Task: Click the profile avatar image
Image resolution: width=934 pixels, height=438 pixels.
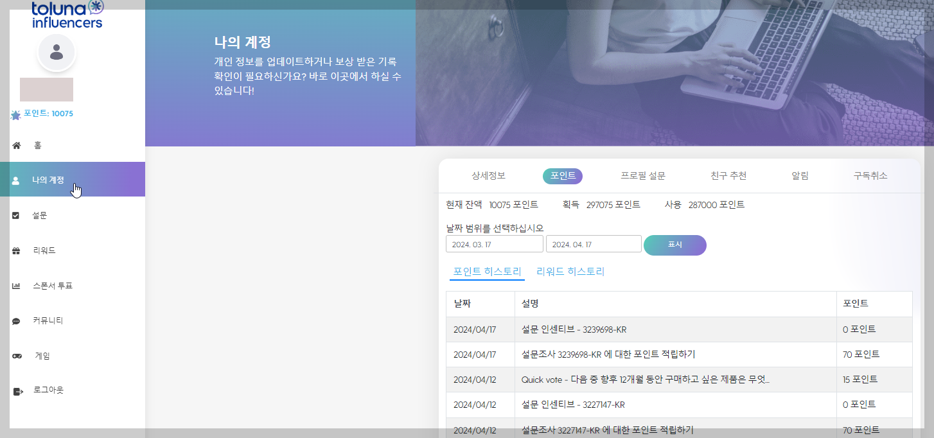Action: click(x=57, y=52)
